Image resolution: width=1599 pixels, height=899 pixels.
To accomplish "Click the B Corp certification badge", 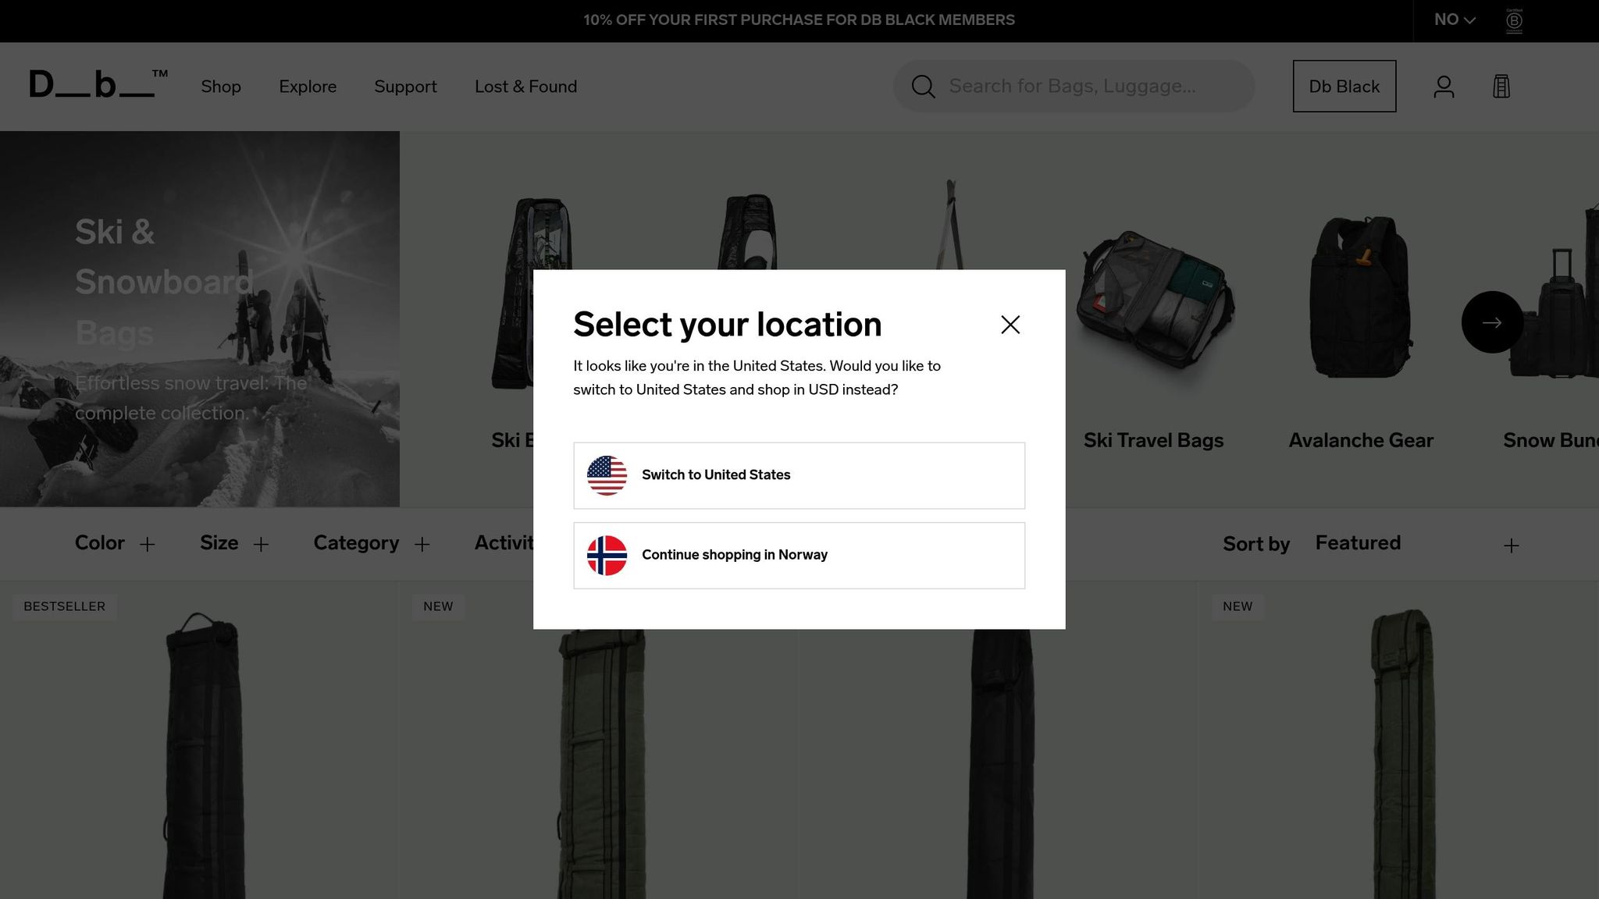I will 1514,20.
